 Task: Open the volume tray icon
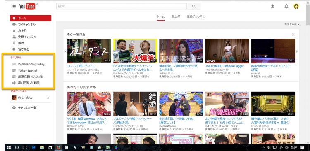pyautogui.click(x=269, y=147)
